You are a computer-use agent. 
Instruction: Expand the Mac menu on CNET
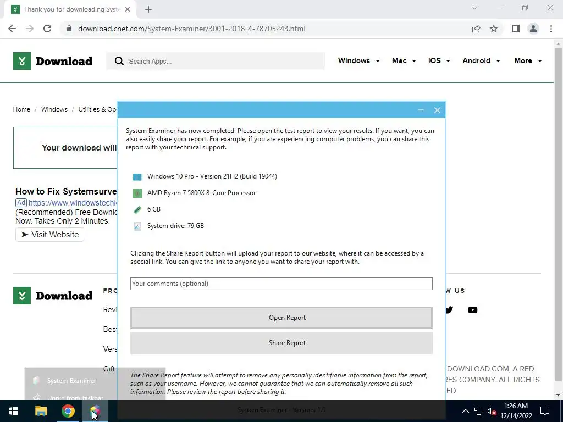[x=404, y=60]
